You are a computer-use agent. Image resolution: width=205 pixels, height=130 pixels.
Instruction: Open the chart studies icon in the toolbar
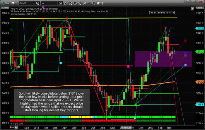click(70, 3)
